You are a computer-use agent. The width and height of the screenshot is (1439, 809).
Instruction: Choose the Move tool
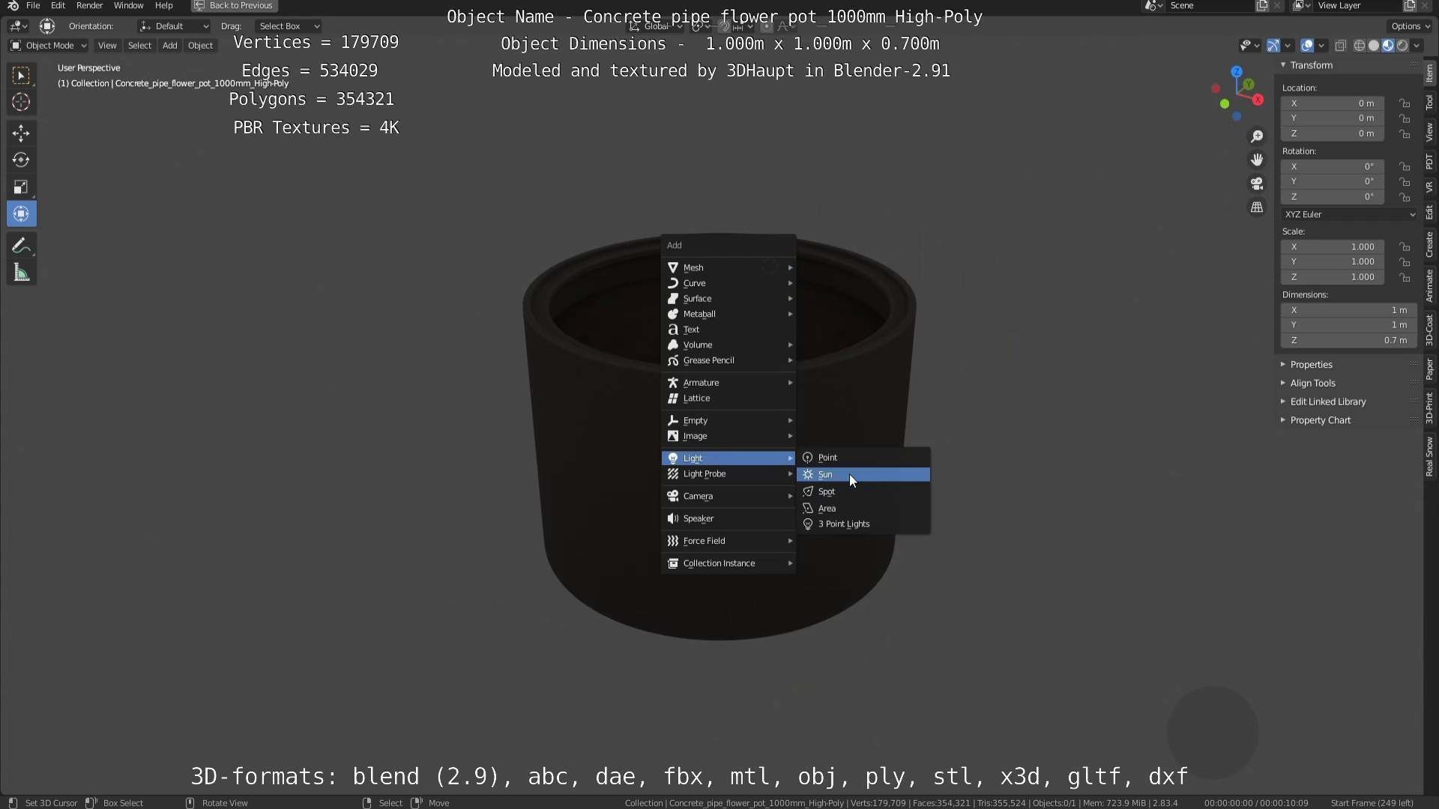21,133
